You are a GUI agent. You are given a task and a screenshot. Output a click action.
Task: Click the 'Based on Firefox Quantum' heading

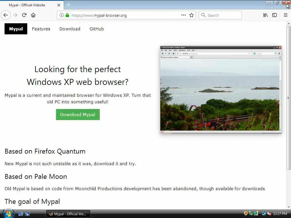[x=45, y=152]
